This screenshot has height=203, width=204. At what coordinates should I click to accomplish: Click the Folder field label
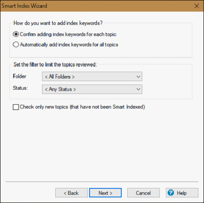[20, 76]
